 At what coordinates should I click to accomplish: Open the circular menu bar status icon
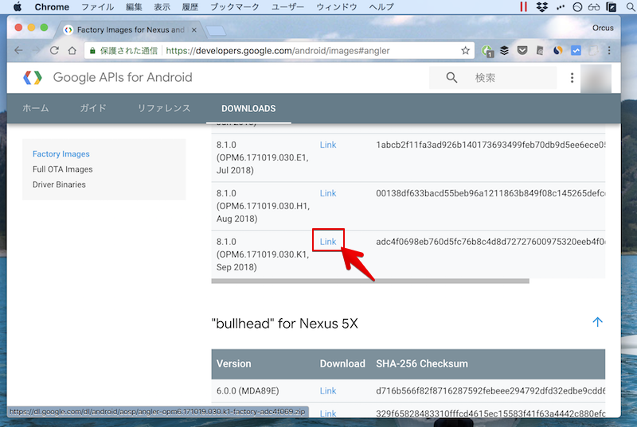tap(577, 7)
